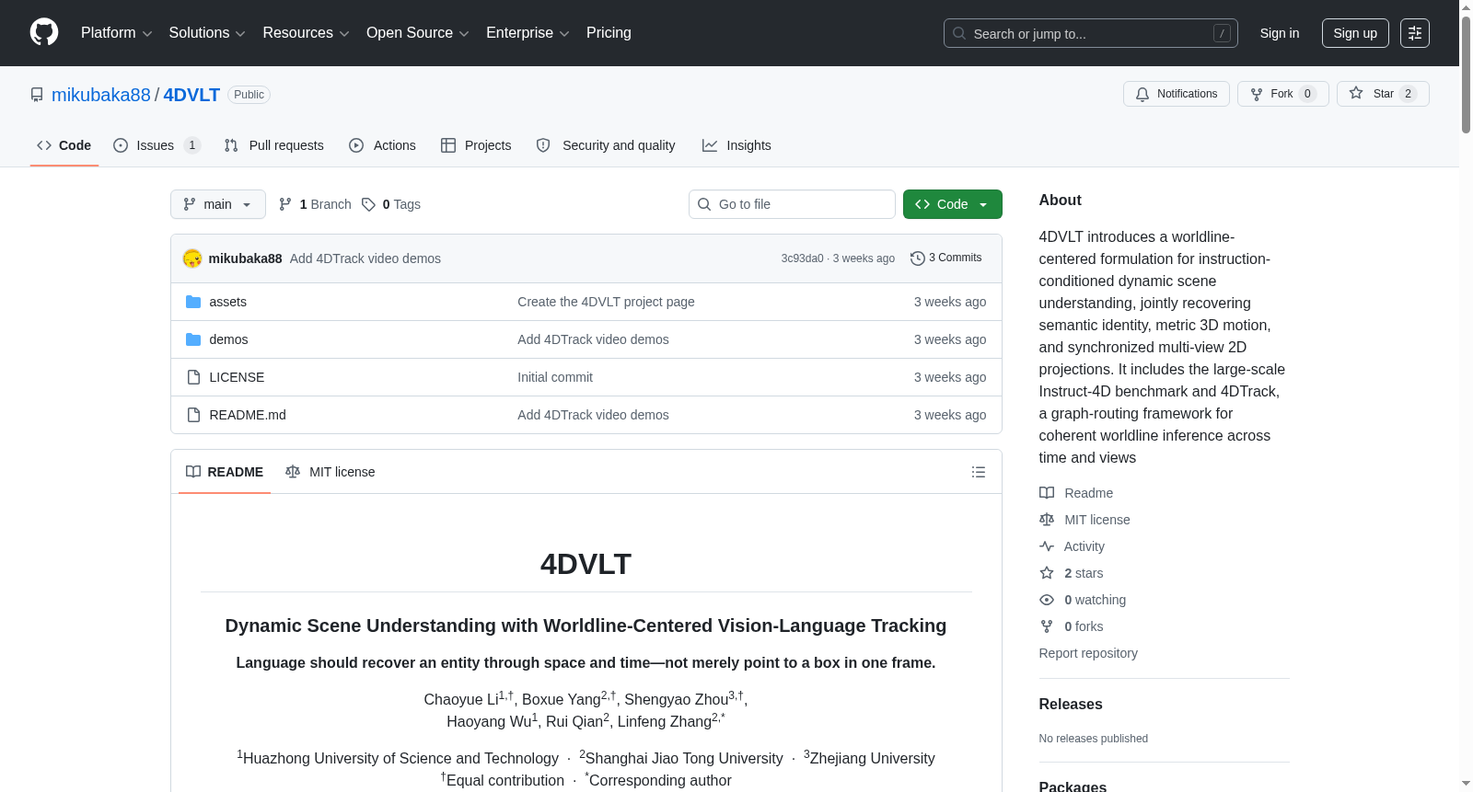
Task: Star the repository
Action: 1382,94
